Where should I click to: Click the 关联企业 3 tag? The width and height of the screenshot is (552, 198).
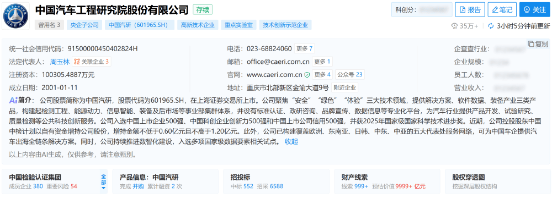pyautogui.click(x=92, y=62)
